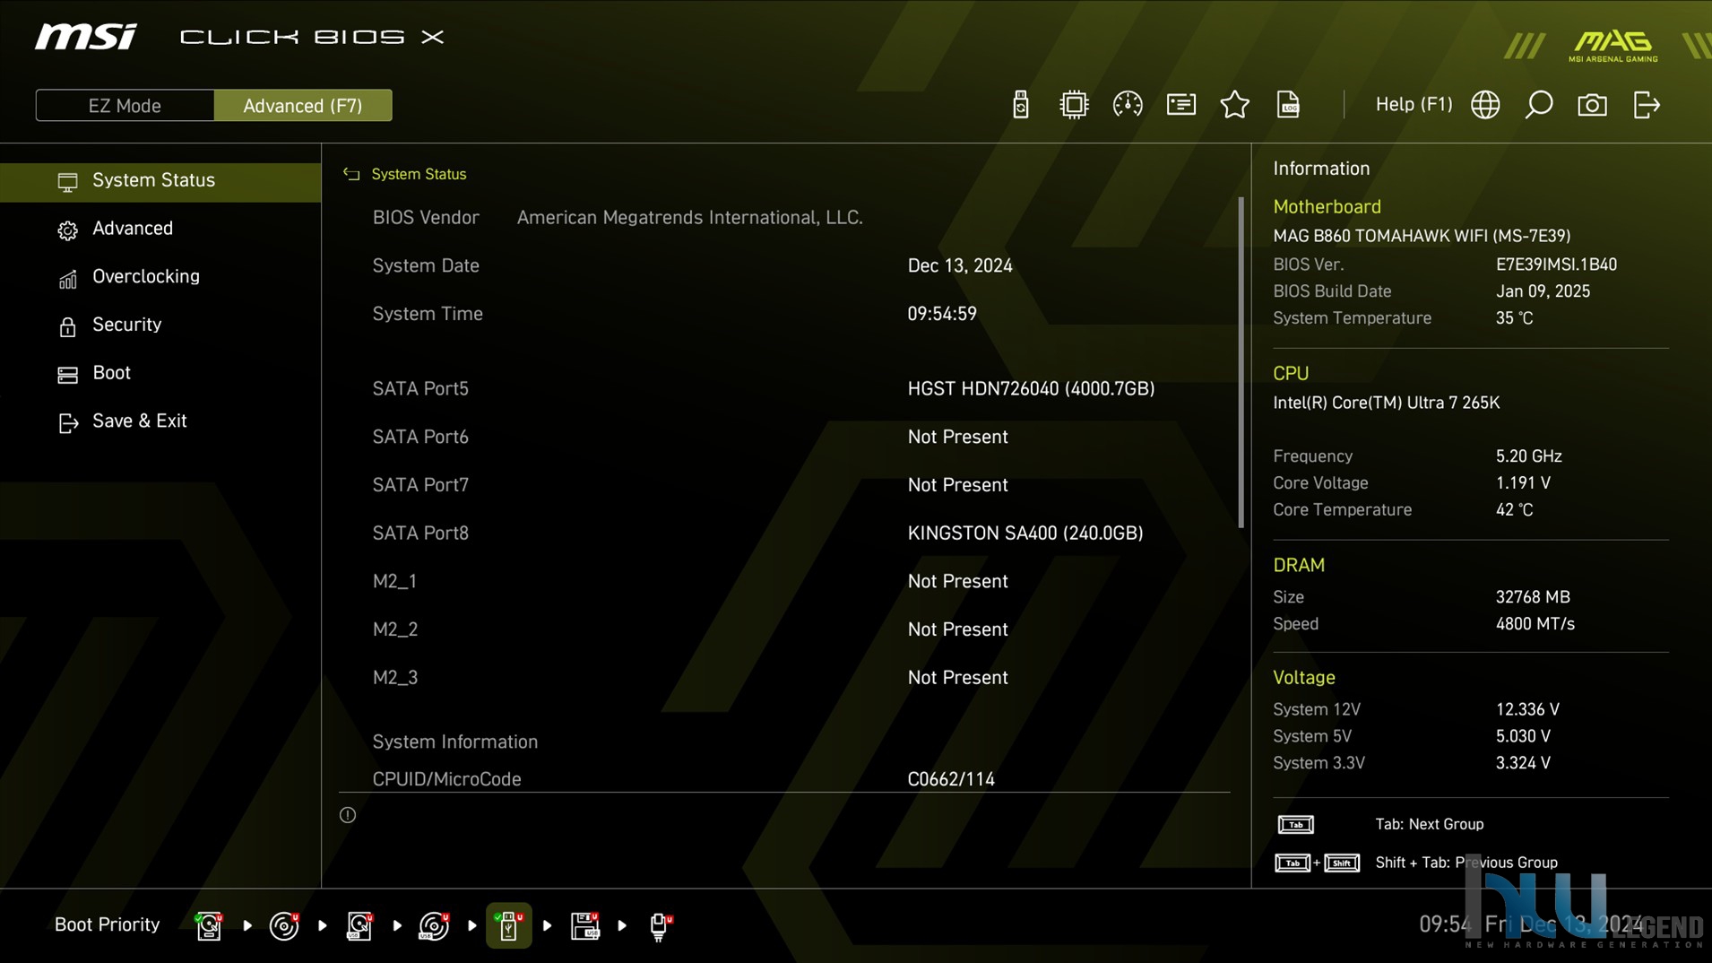Screen dimensions: 1712x963
Task: Open Save & Exit sidebar menu
Action: click(x=160, y=421)
